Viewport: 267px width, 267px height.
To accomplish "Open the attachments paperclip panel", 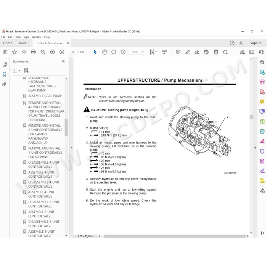I will (5, 84).
